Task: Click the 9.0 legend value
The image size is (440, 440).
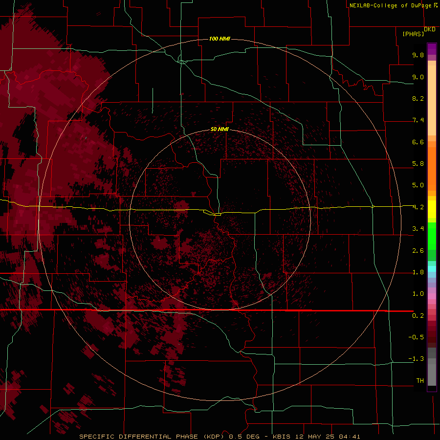Action: (x=418, y=77)
